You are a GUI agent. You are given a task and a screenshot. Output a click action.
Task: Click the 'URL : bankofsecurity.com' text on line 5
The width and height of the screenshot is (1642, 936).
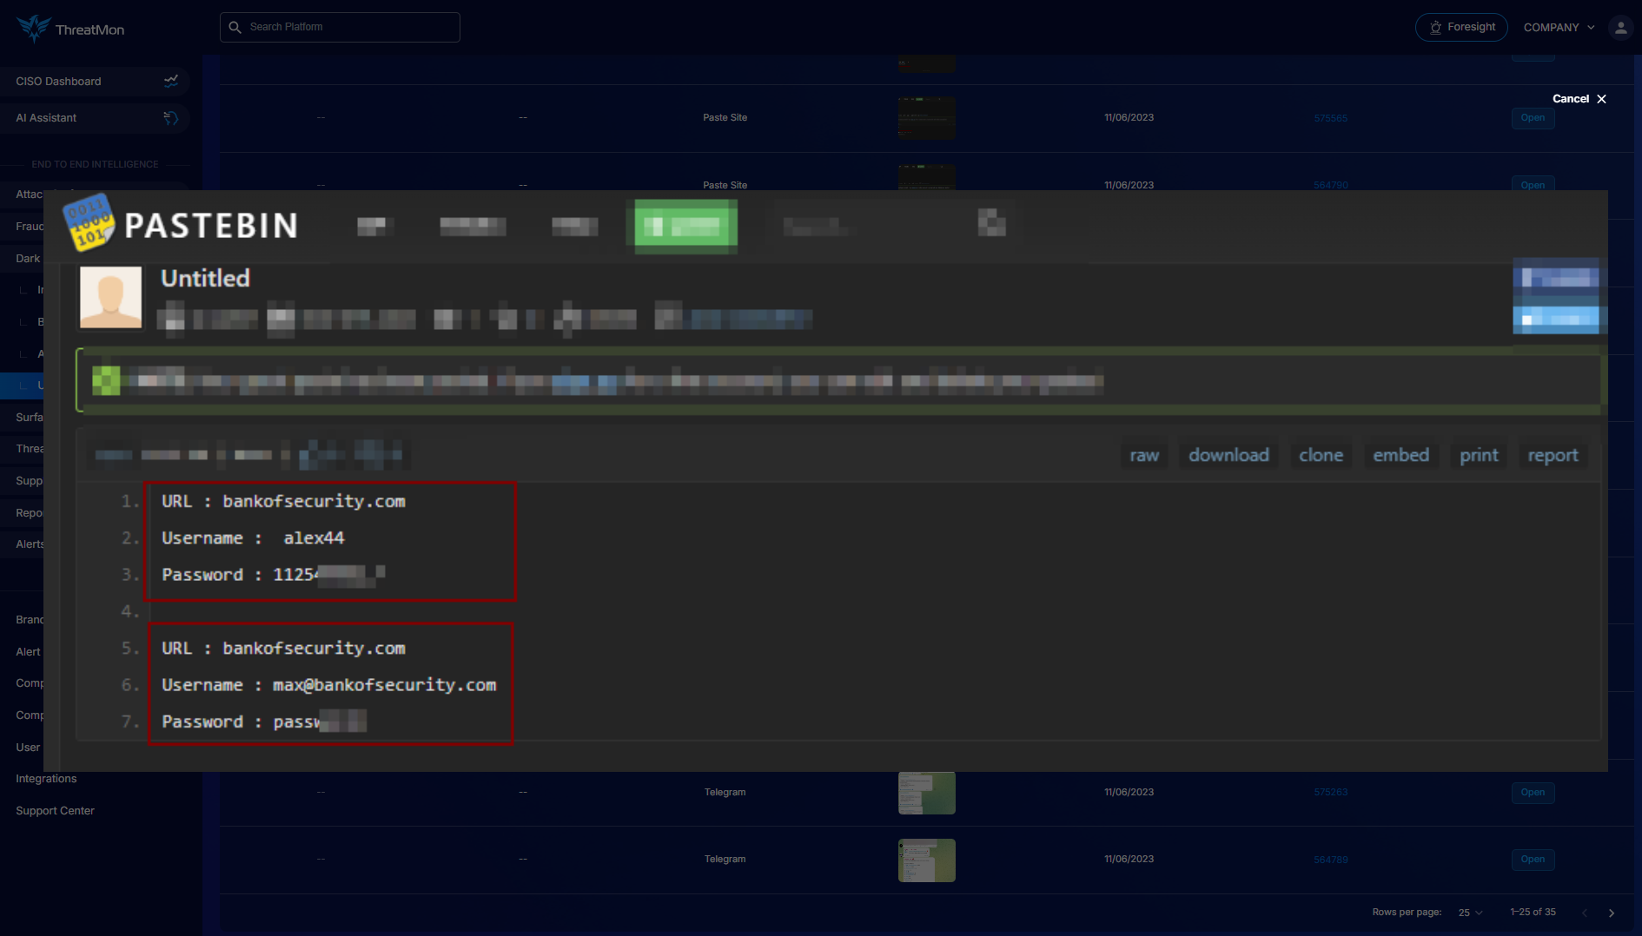[283, 649]
